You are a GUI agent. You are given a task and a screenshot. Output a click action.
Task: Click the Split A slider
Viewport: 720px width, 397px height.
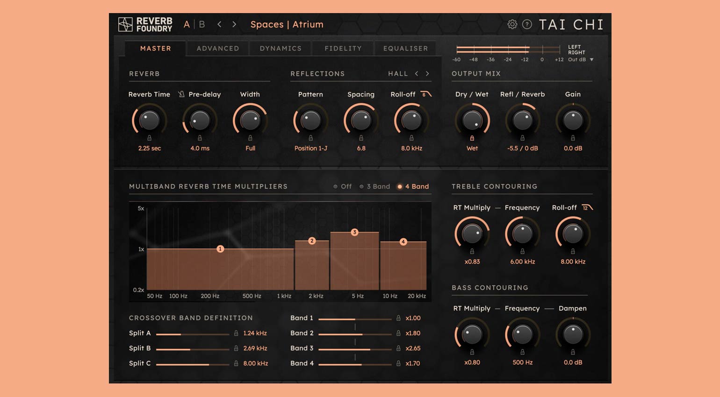[193, 334]
